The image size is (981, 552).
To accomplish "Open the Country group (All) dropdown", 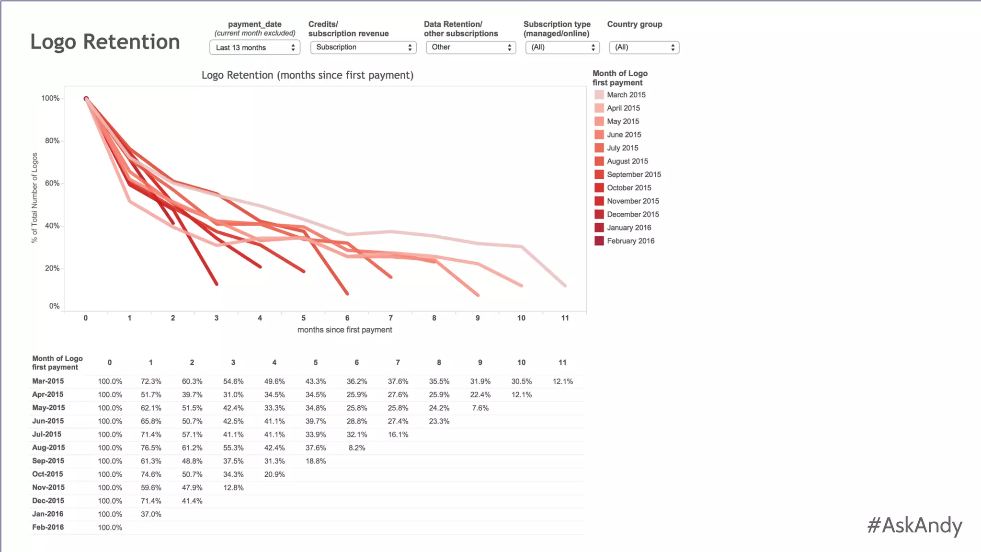I will 644,47.
